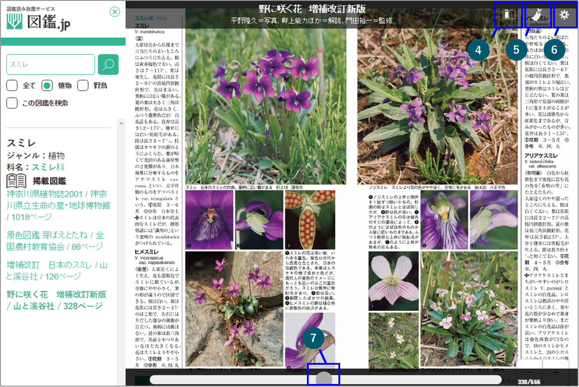Click the 掲載図鑑 label
The image size is (579, 387).
coord(49,181)
